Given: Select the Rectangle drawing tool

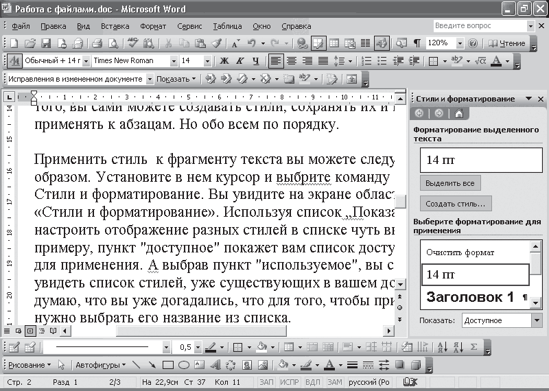Looking at the screenshot, I should (x=169, y=364).
